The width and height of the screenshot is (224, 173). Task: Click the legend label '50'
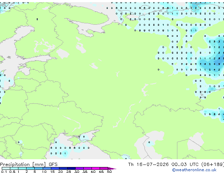pyautogui.click(x=109, y=172)
